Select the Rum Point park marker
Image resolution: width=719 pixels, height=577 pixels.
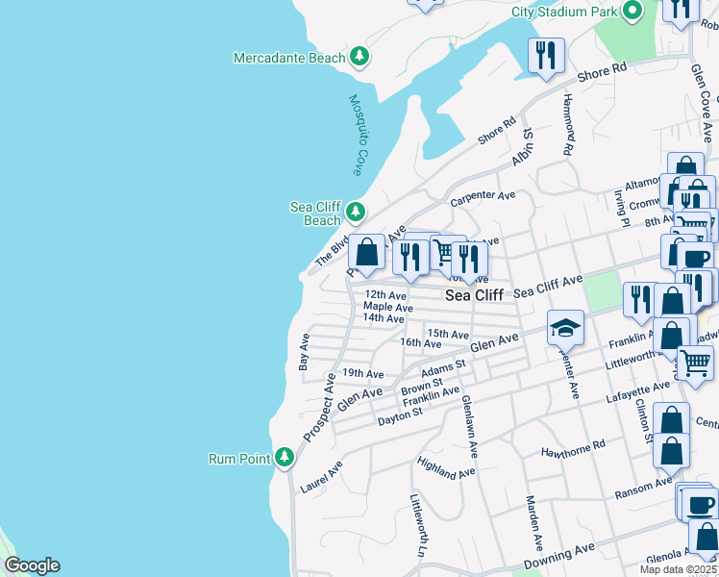pos(285,458)
